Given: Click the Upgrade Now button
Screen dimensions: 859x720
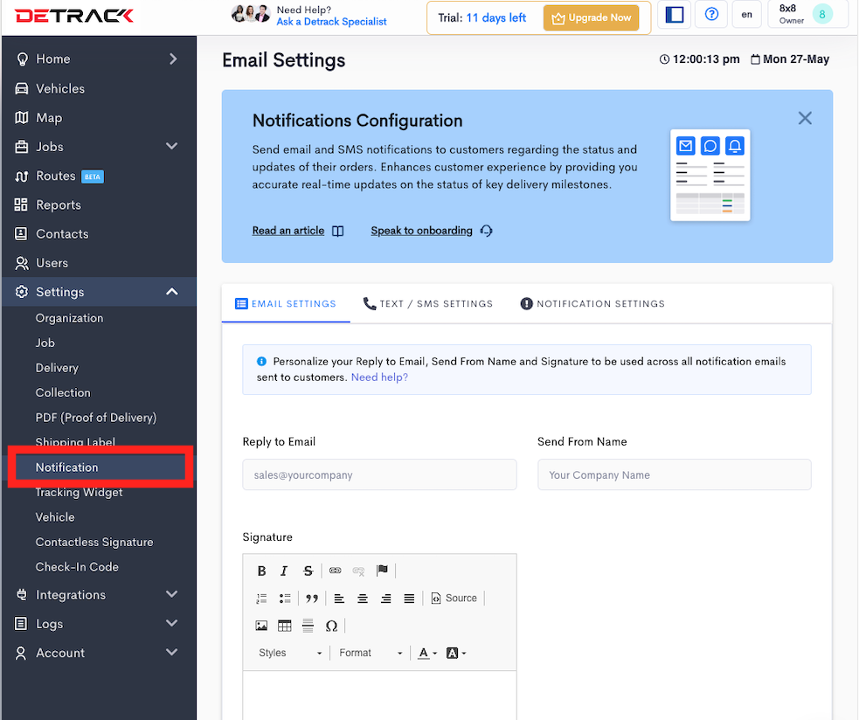Looking at the screenshot, I should coord(592,17).
